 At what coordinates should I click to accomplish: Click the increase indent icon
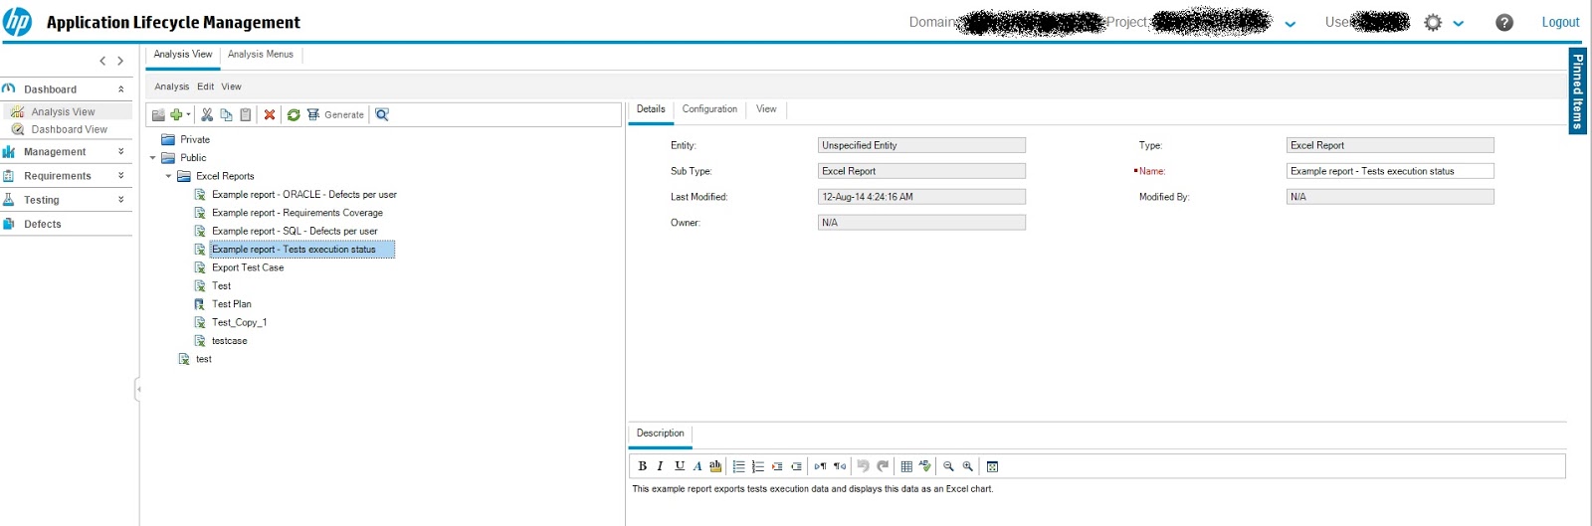777,466
